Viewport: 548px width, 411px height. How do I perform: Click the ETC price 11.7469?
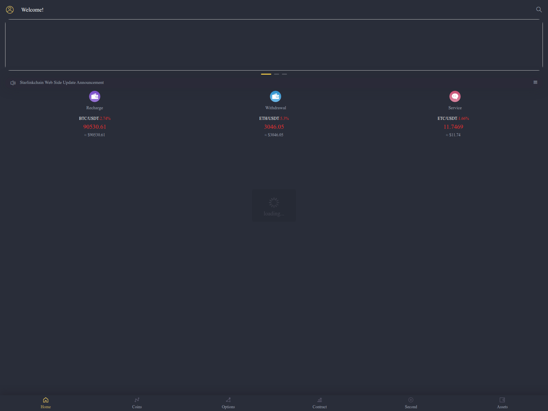453,127
